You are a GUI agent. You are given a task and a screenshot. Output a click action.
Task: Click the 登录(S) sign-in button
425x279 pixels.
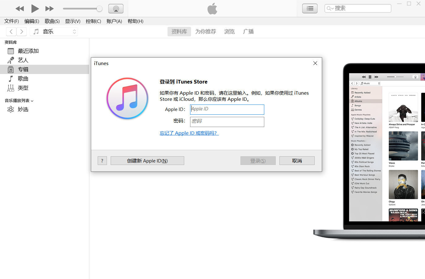(258, 161)
